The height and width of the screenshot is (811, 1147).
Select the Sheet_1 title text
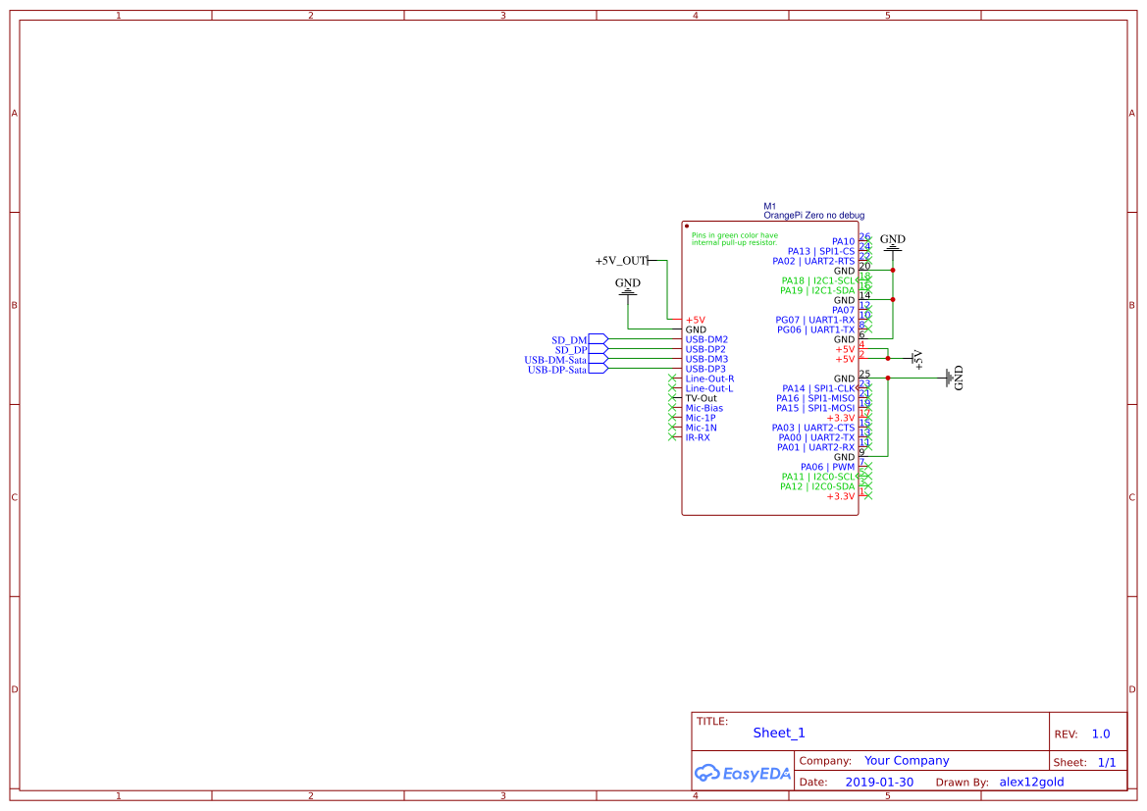pyautogui.click(x=778, y=733)
